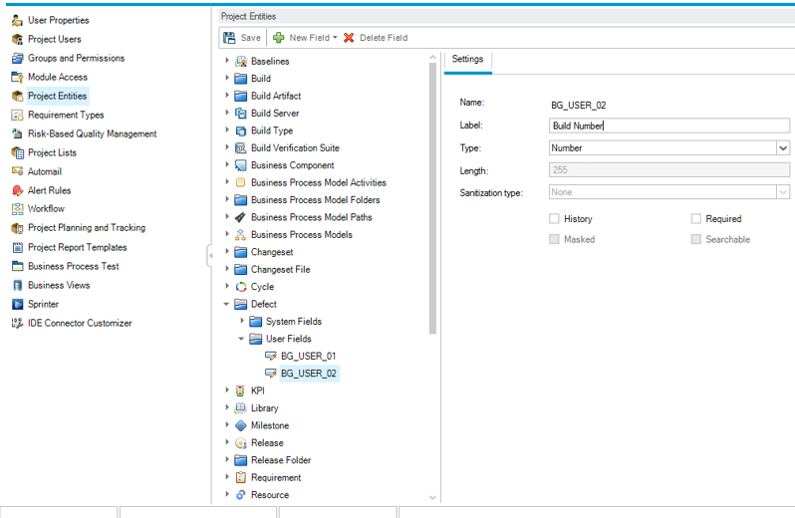Expand the Requirement entity node
Screen dimensions: 795x518
(x=227, y=477)
